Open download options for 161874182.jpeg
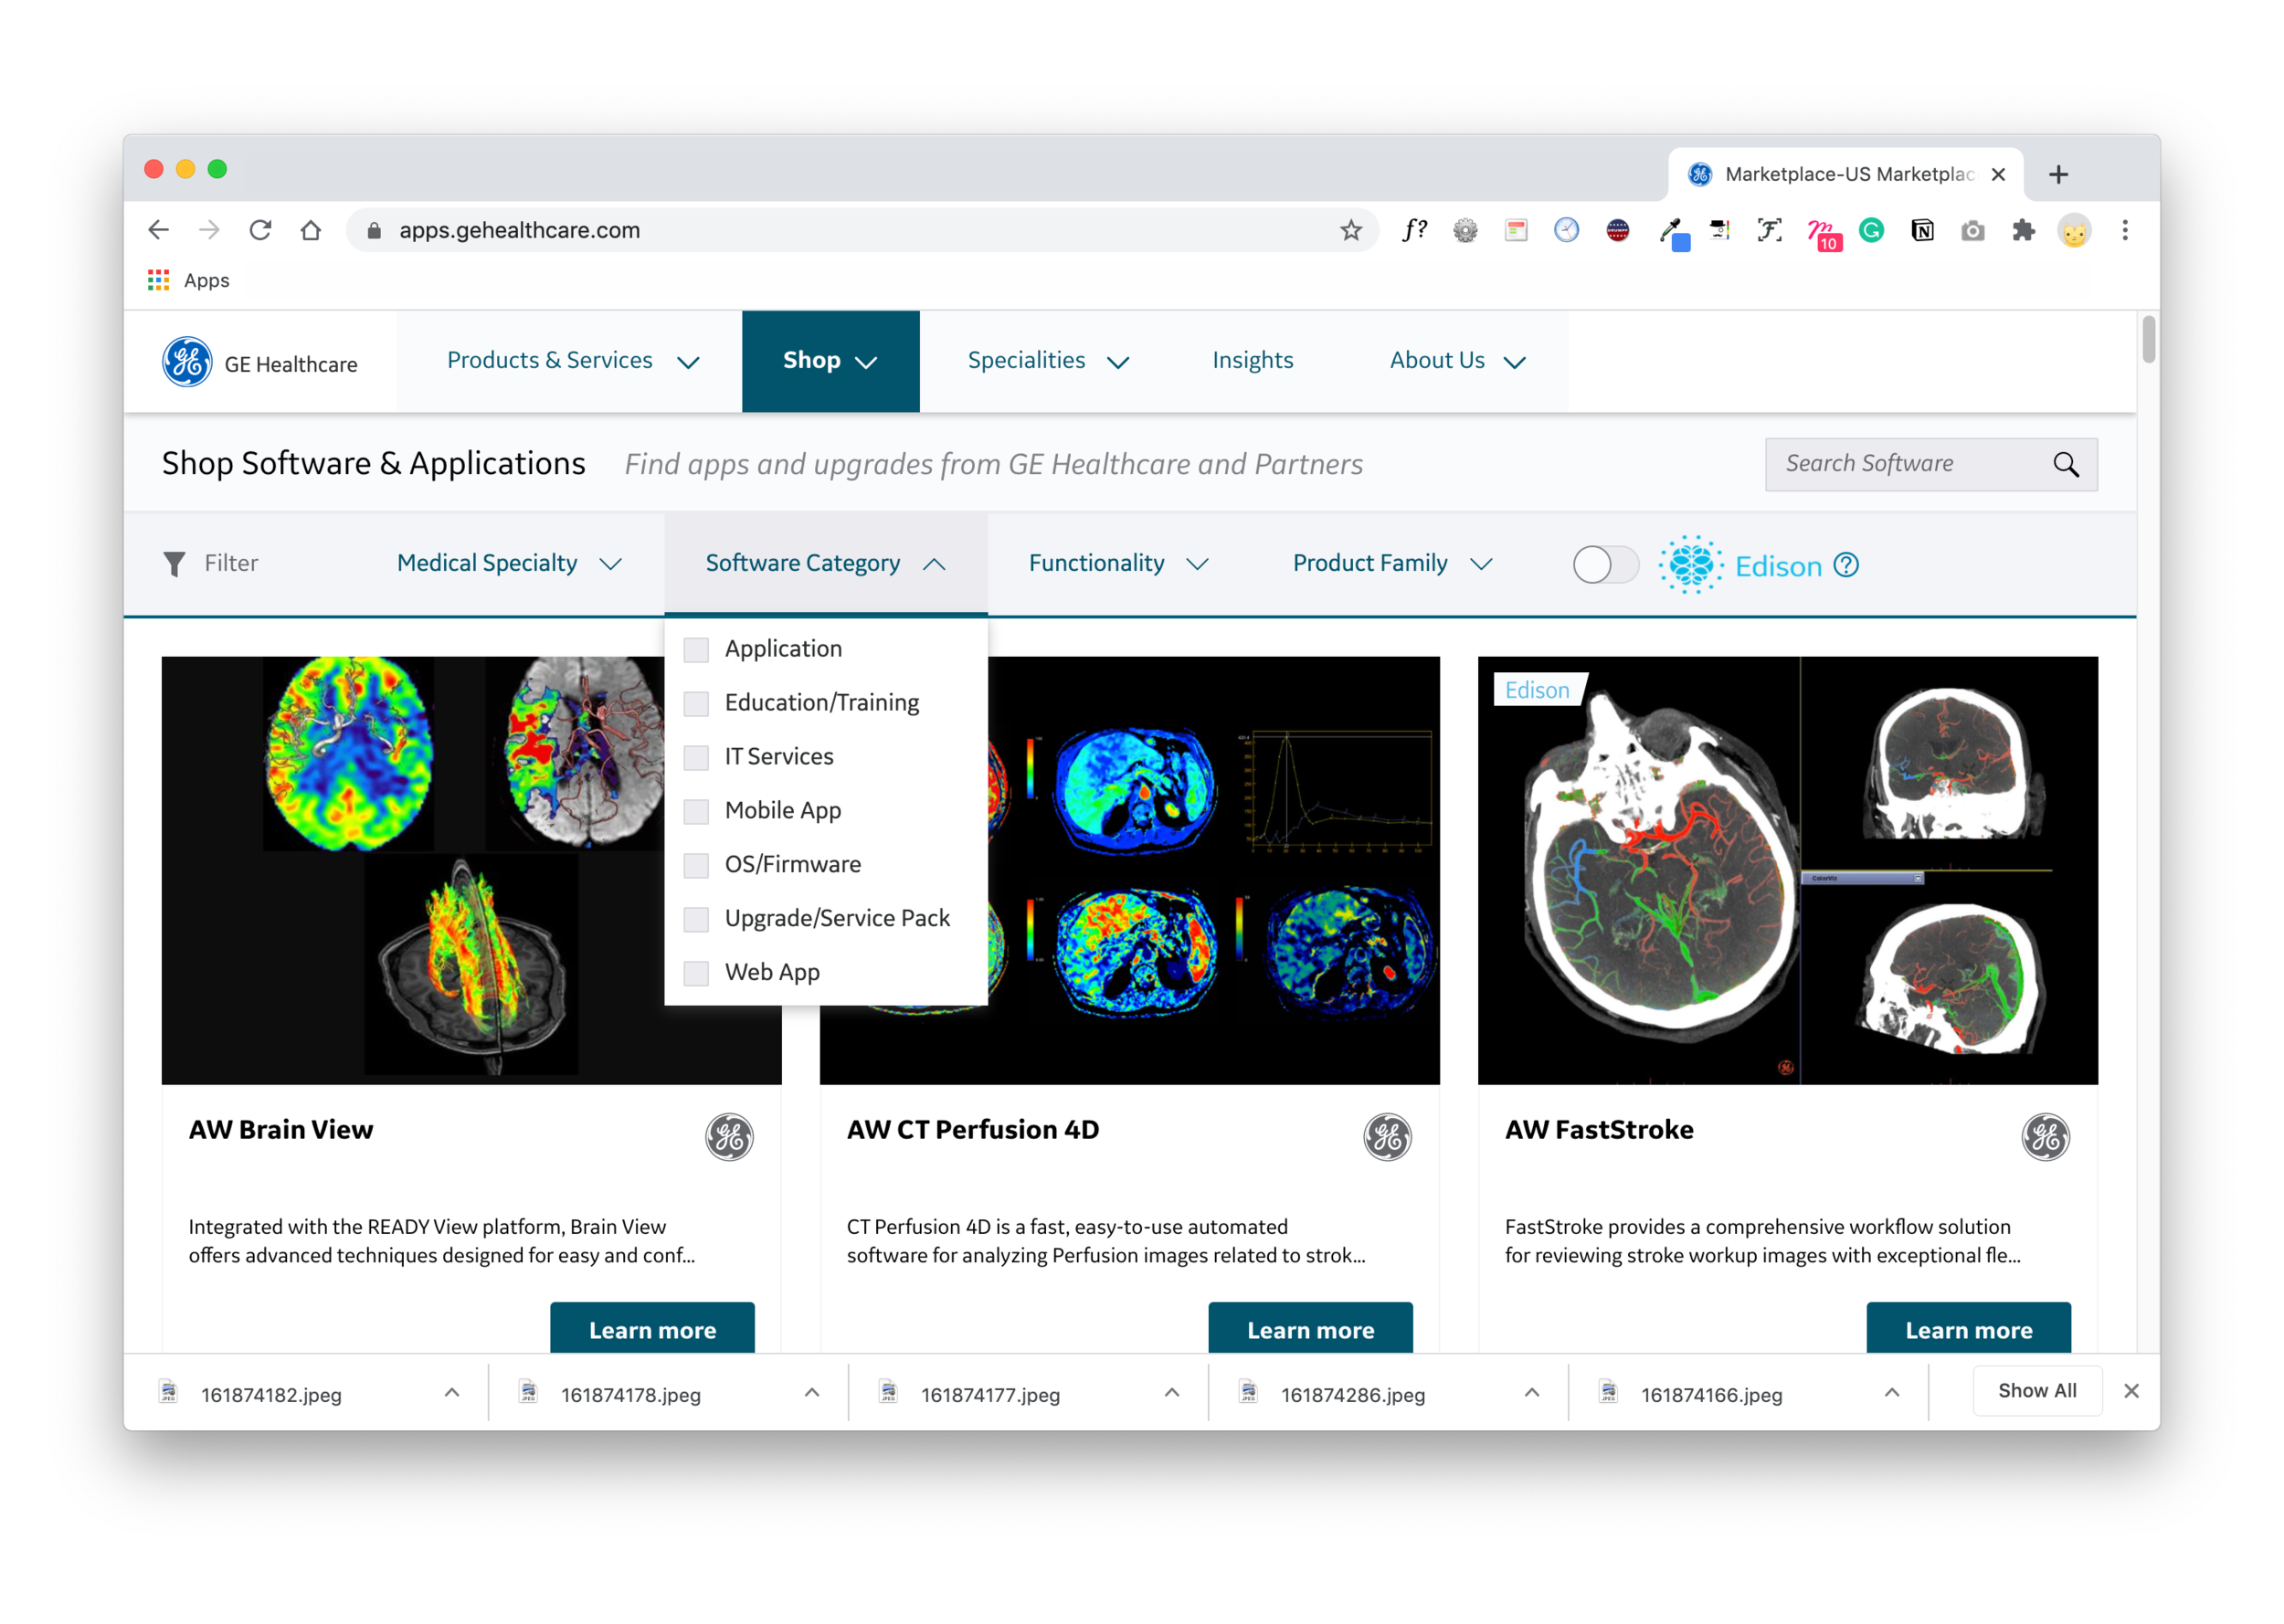This screenshot has height=1624, width=2284. point(452,1393)
